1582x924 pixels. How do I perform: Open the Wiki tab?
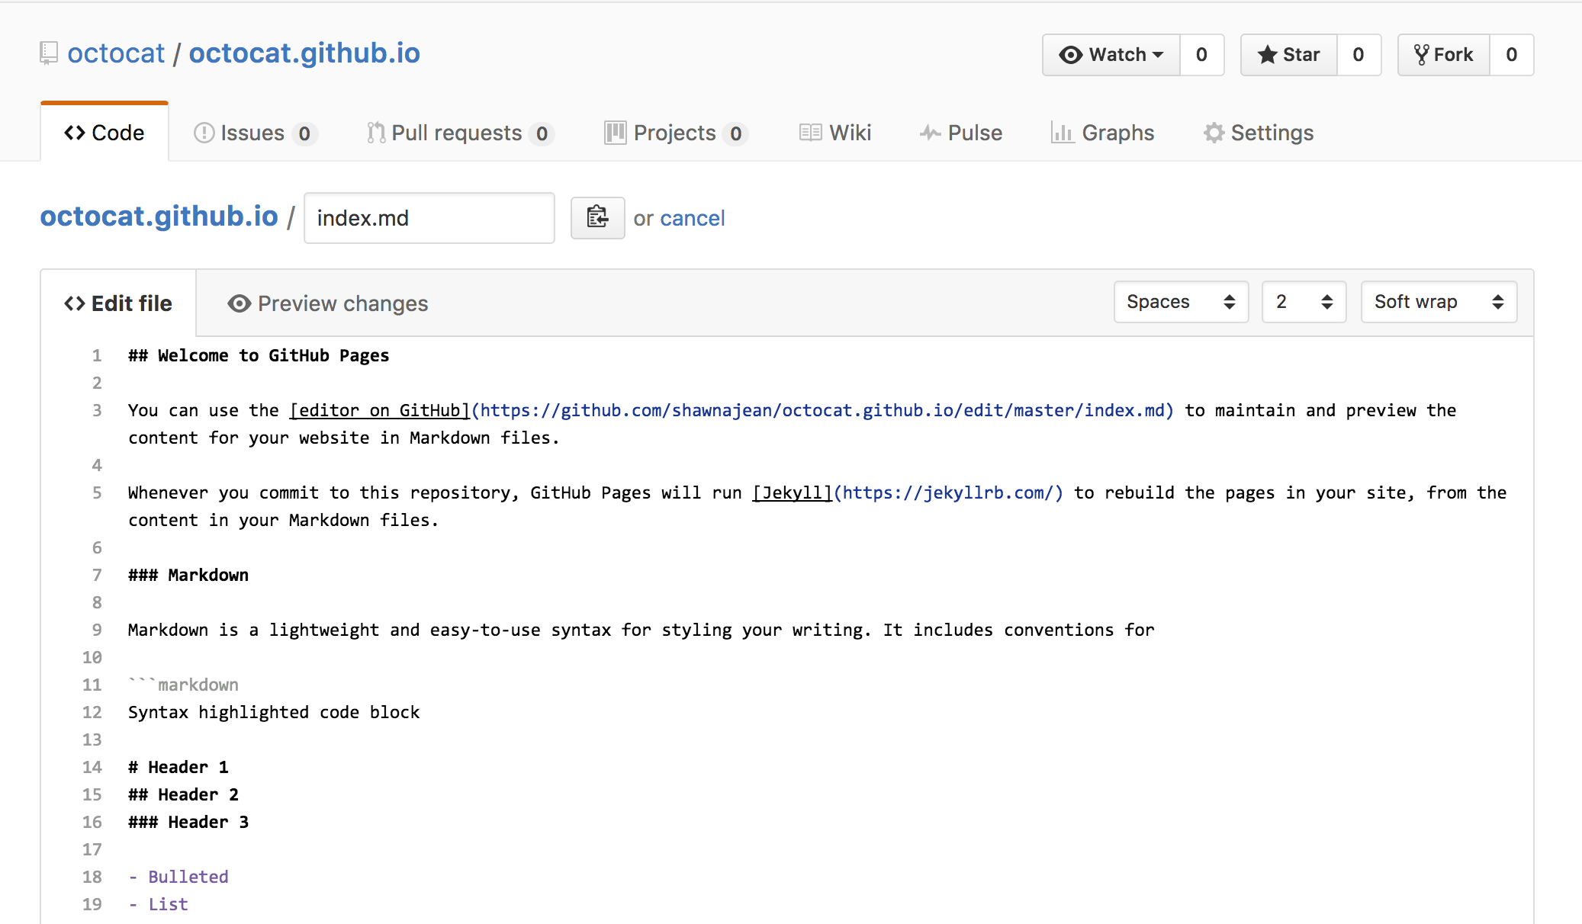(835, 133)
